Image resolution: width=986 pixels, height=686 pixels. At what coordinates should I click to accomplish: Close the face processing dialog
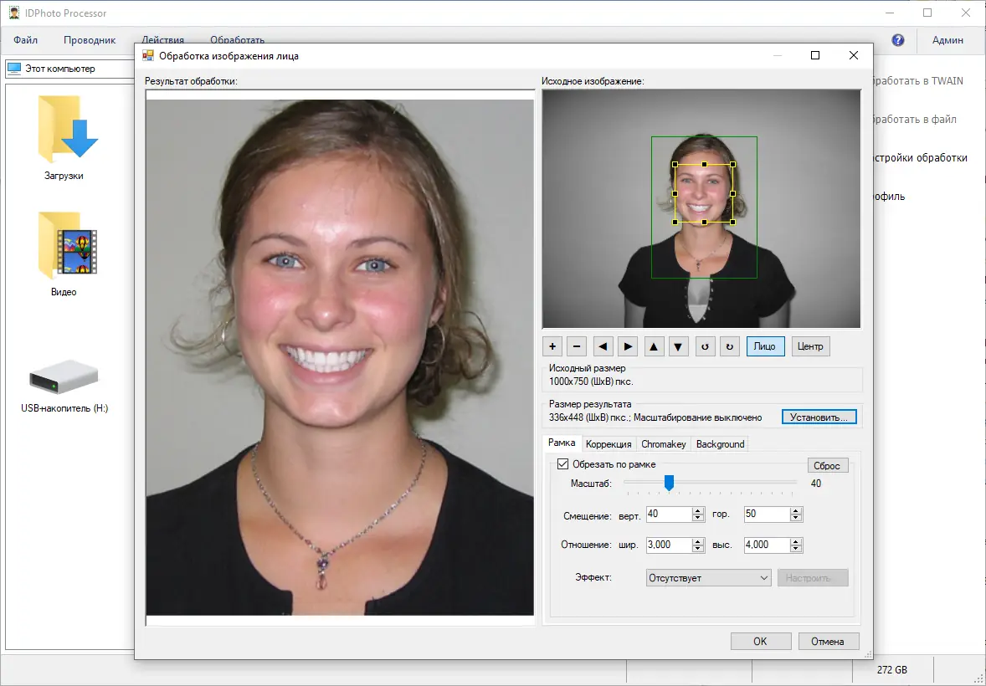pyautogui.click(x=853, y=55)
